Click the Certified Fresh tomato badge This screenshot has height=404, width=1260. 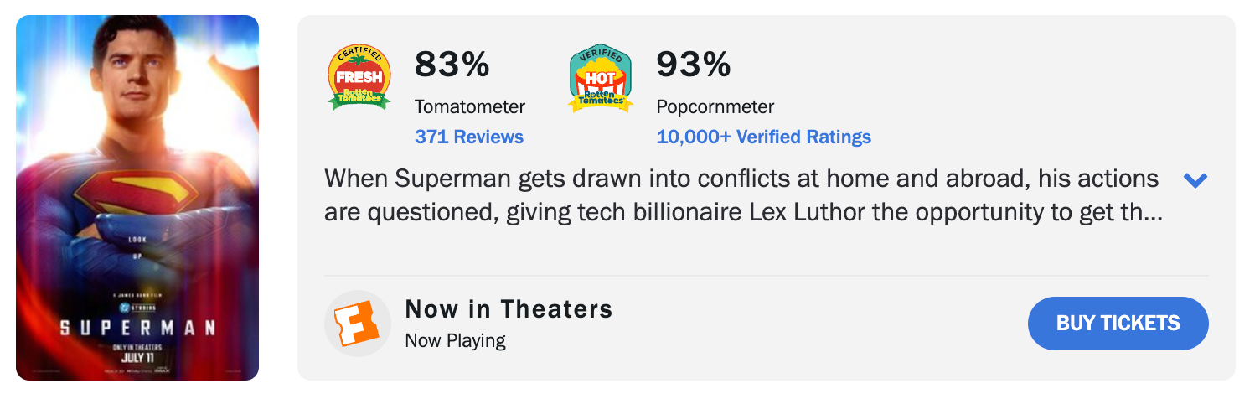(359, 78)
